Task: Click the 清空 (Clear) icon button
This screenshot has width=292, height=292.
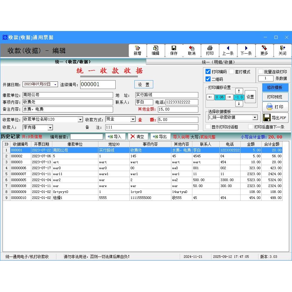Action: (138, 136)
